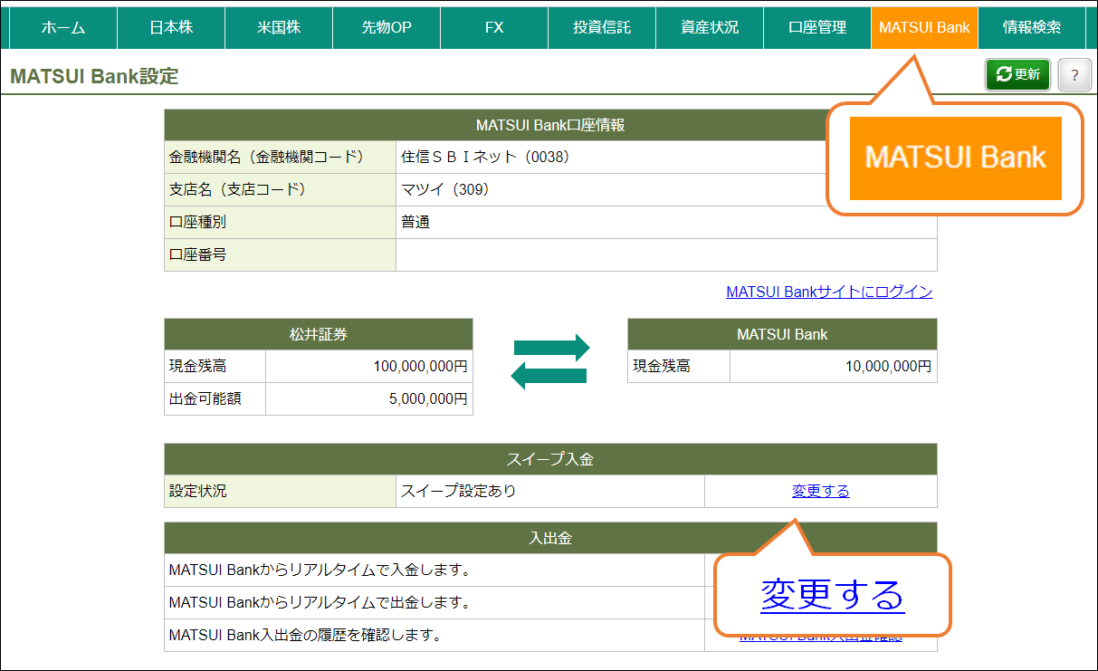The width and height of the screenshot is (1098, 671).
Task: Select the 先物OP tab
Action: 387,27
